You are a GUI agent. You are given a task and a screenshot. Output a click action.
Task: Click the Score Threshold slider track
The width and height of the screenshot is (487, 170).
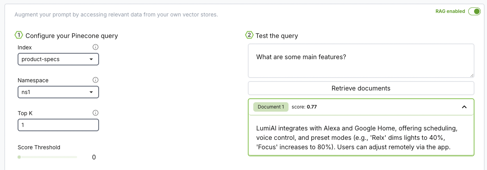point(47,157)
